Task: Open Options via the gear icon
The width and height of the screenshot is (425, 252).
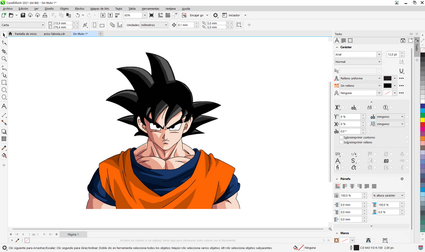Action: pos(215,15)
